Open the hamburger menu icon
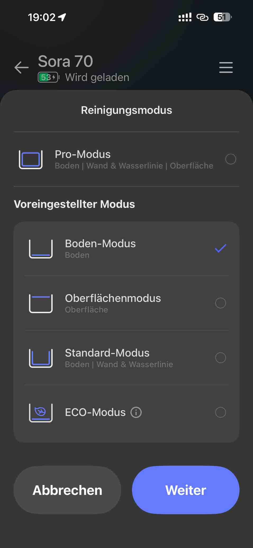253x548 pixels. pyautogui.click(x=226, y=67)
